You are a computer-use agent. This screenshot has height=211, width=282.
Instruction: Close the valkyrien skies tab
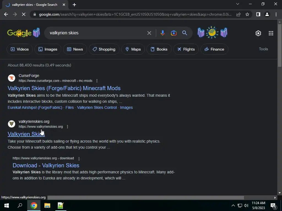(x=64, y=5)
